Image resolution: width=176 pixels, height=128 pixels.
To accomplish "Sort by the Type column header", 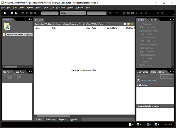I will (x=98, y=28).
